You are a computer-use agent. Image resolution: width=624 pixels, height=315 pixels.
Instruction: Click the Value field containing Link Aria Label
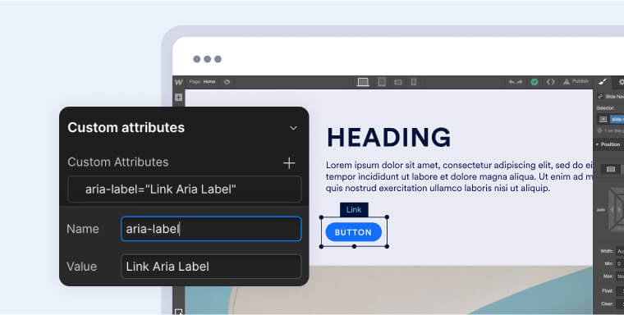[211, 267]
